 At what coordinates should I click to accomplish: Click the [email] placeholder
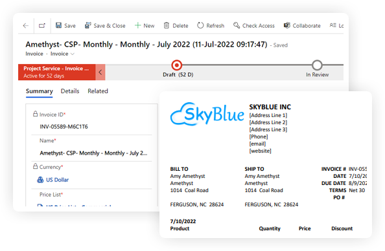(257, 144)
